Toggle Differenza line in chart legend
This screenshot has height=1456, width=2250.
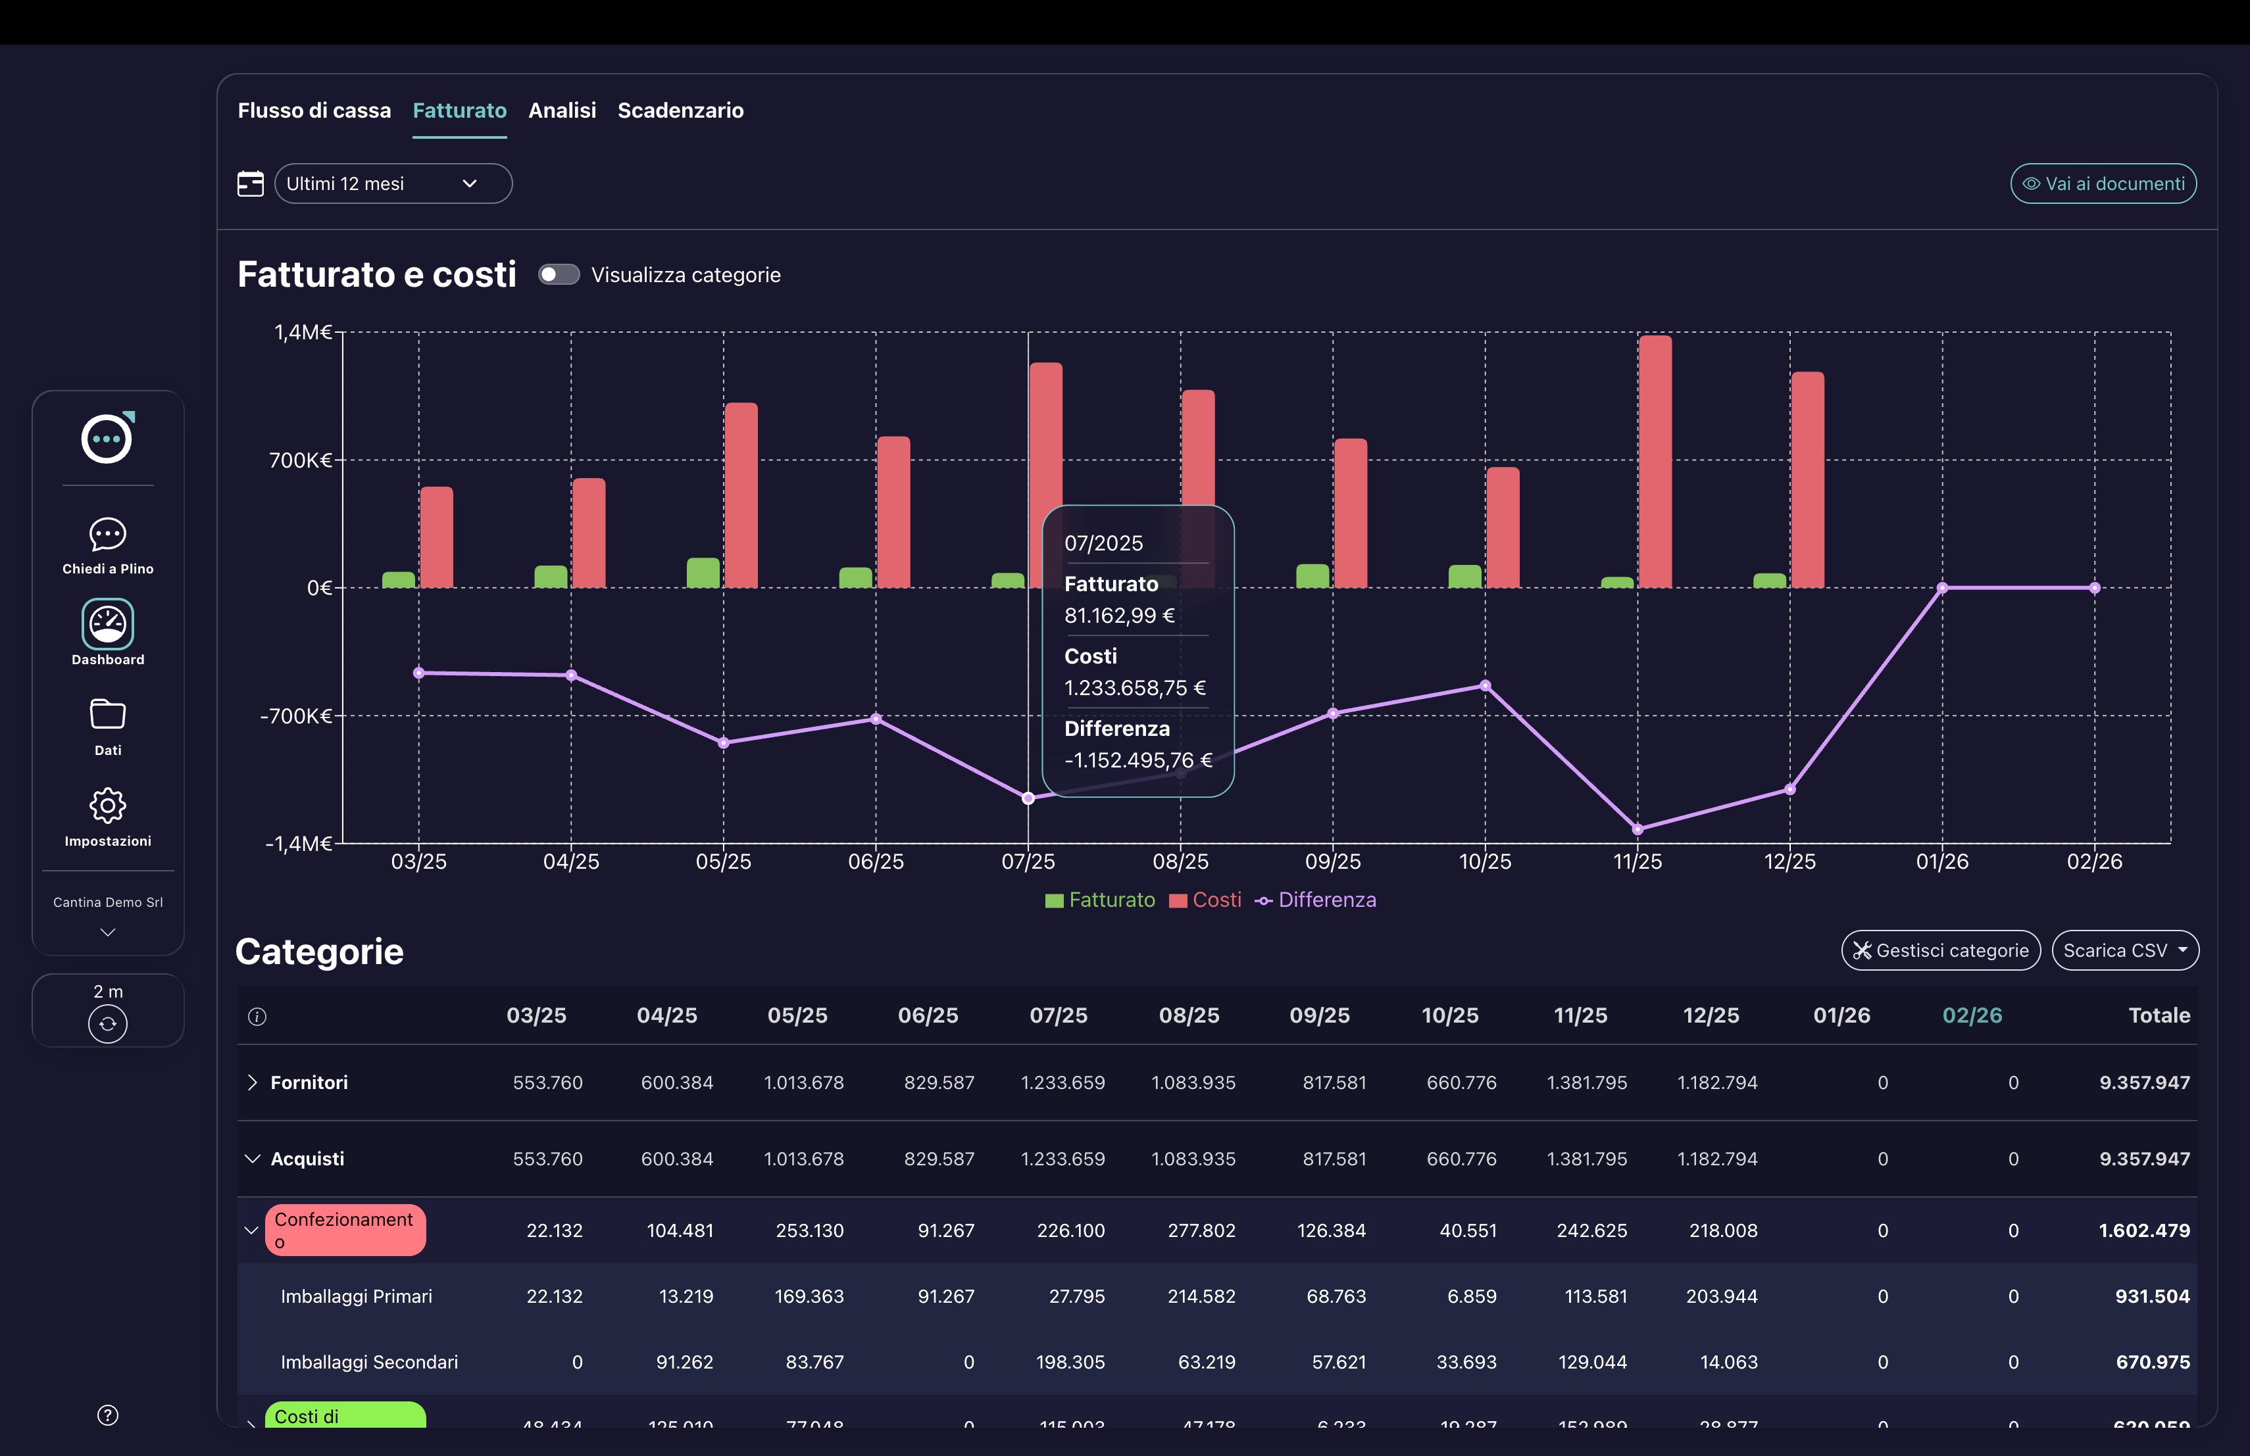[1315, 900]
